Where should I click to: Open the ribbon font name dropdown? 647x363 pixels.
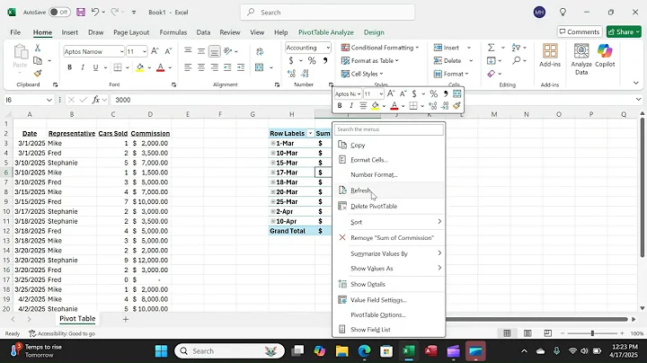point(121,51)
